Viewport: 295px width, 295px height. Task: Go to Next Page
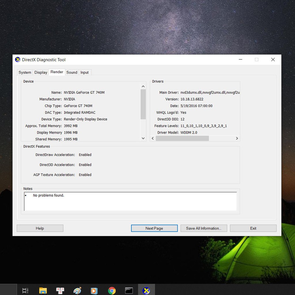pos(154,228)
